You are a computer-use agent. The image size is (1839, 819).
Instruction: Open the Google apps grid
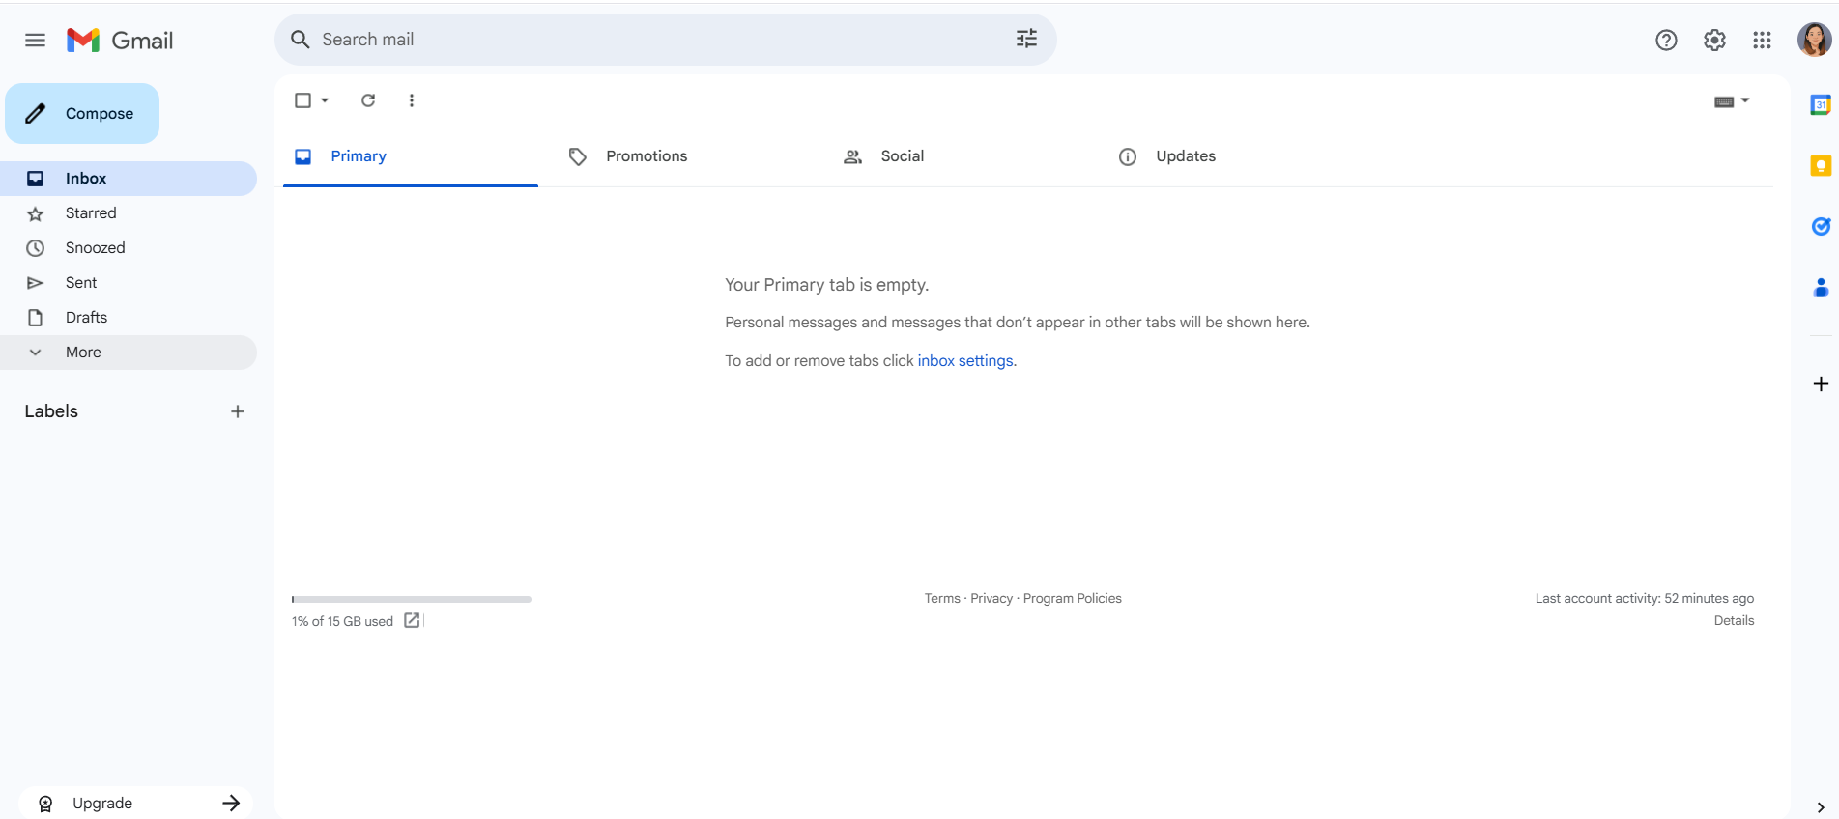[1762, 41]
